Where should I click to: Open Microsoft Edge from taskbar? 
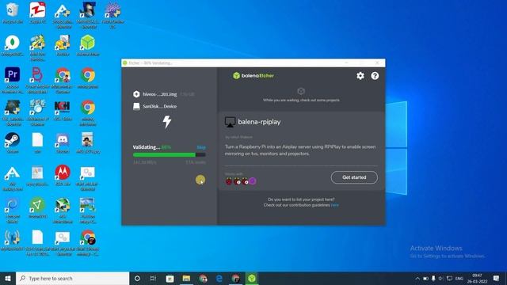(x=219, y=278)
